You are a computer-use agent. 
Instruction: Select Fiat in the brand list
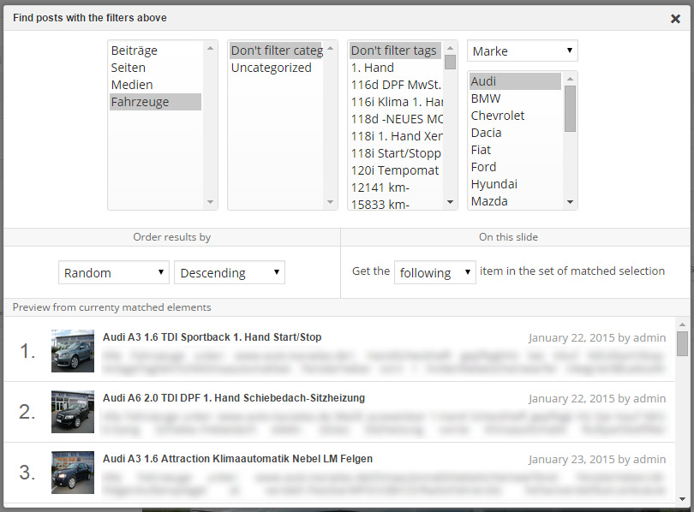515,150
